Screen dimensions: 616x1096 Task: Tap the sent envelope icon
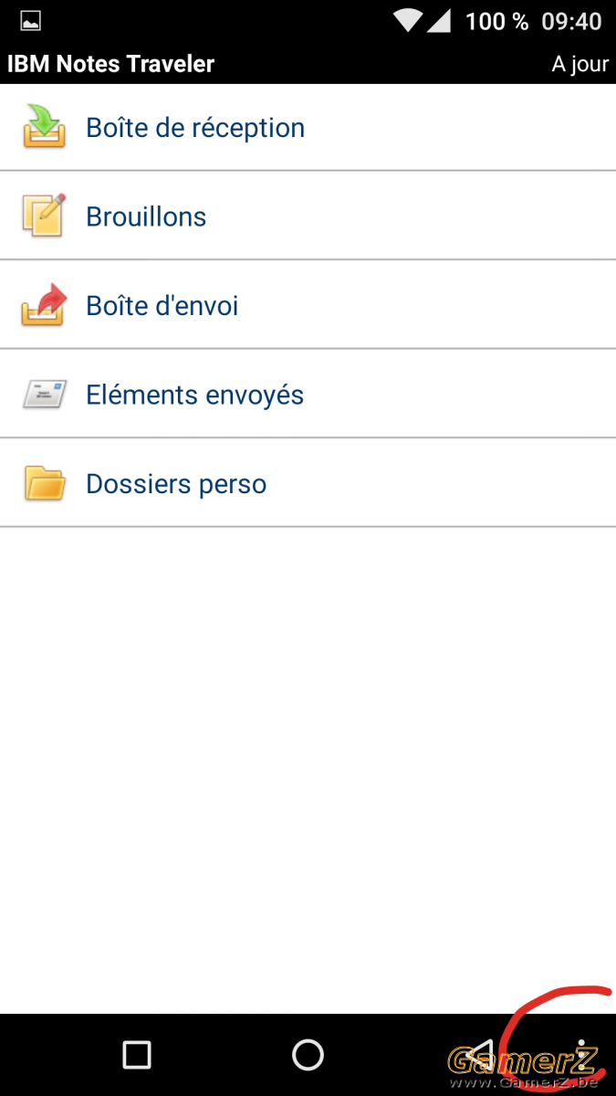44,395
